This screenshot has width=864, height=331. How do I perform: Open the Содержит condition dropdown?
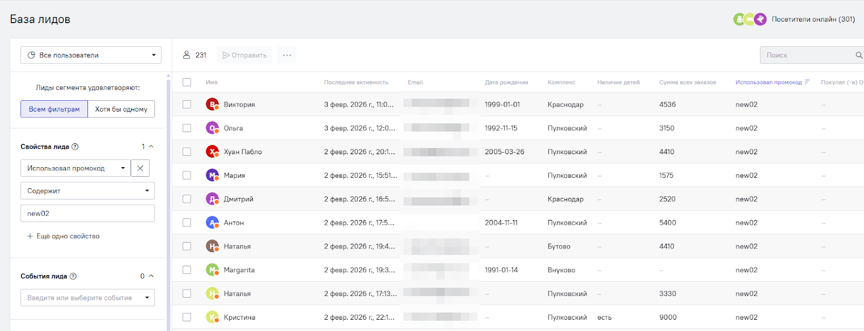87,191
